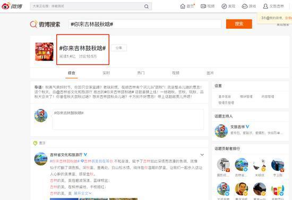Click the 置顶 pinned icon
The height and width of the screenshot is (200, 292).
35,143
